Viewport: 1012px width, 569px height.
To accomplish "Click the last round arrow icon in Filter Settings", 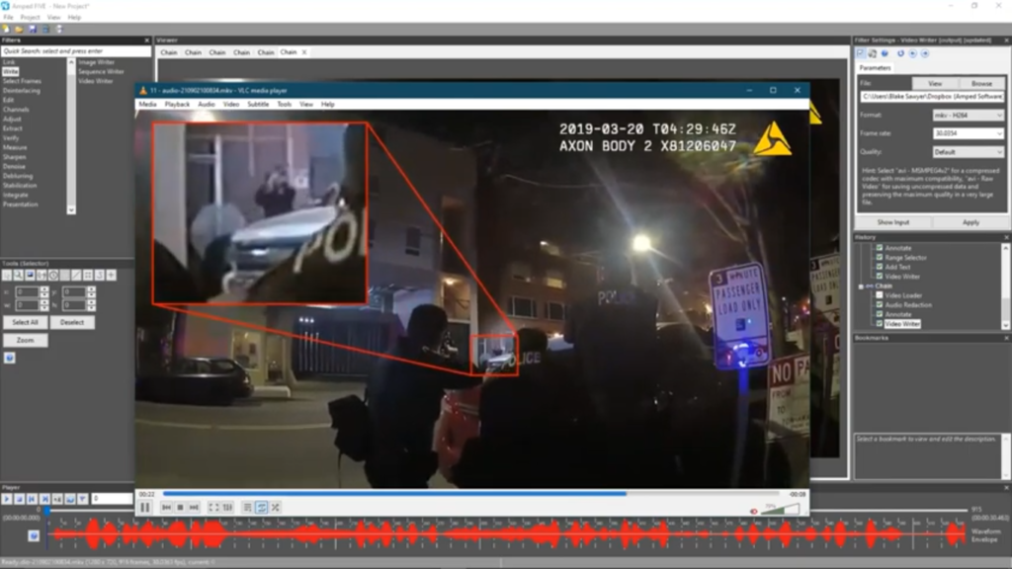I will pyautogui.click(x=925, y=53).
